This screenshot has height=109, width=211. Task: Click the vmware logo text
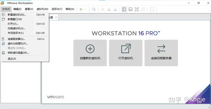pos(56,97)
